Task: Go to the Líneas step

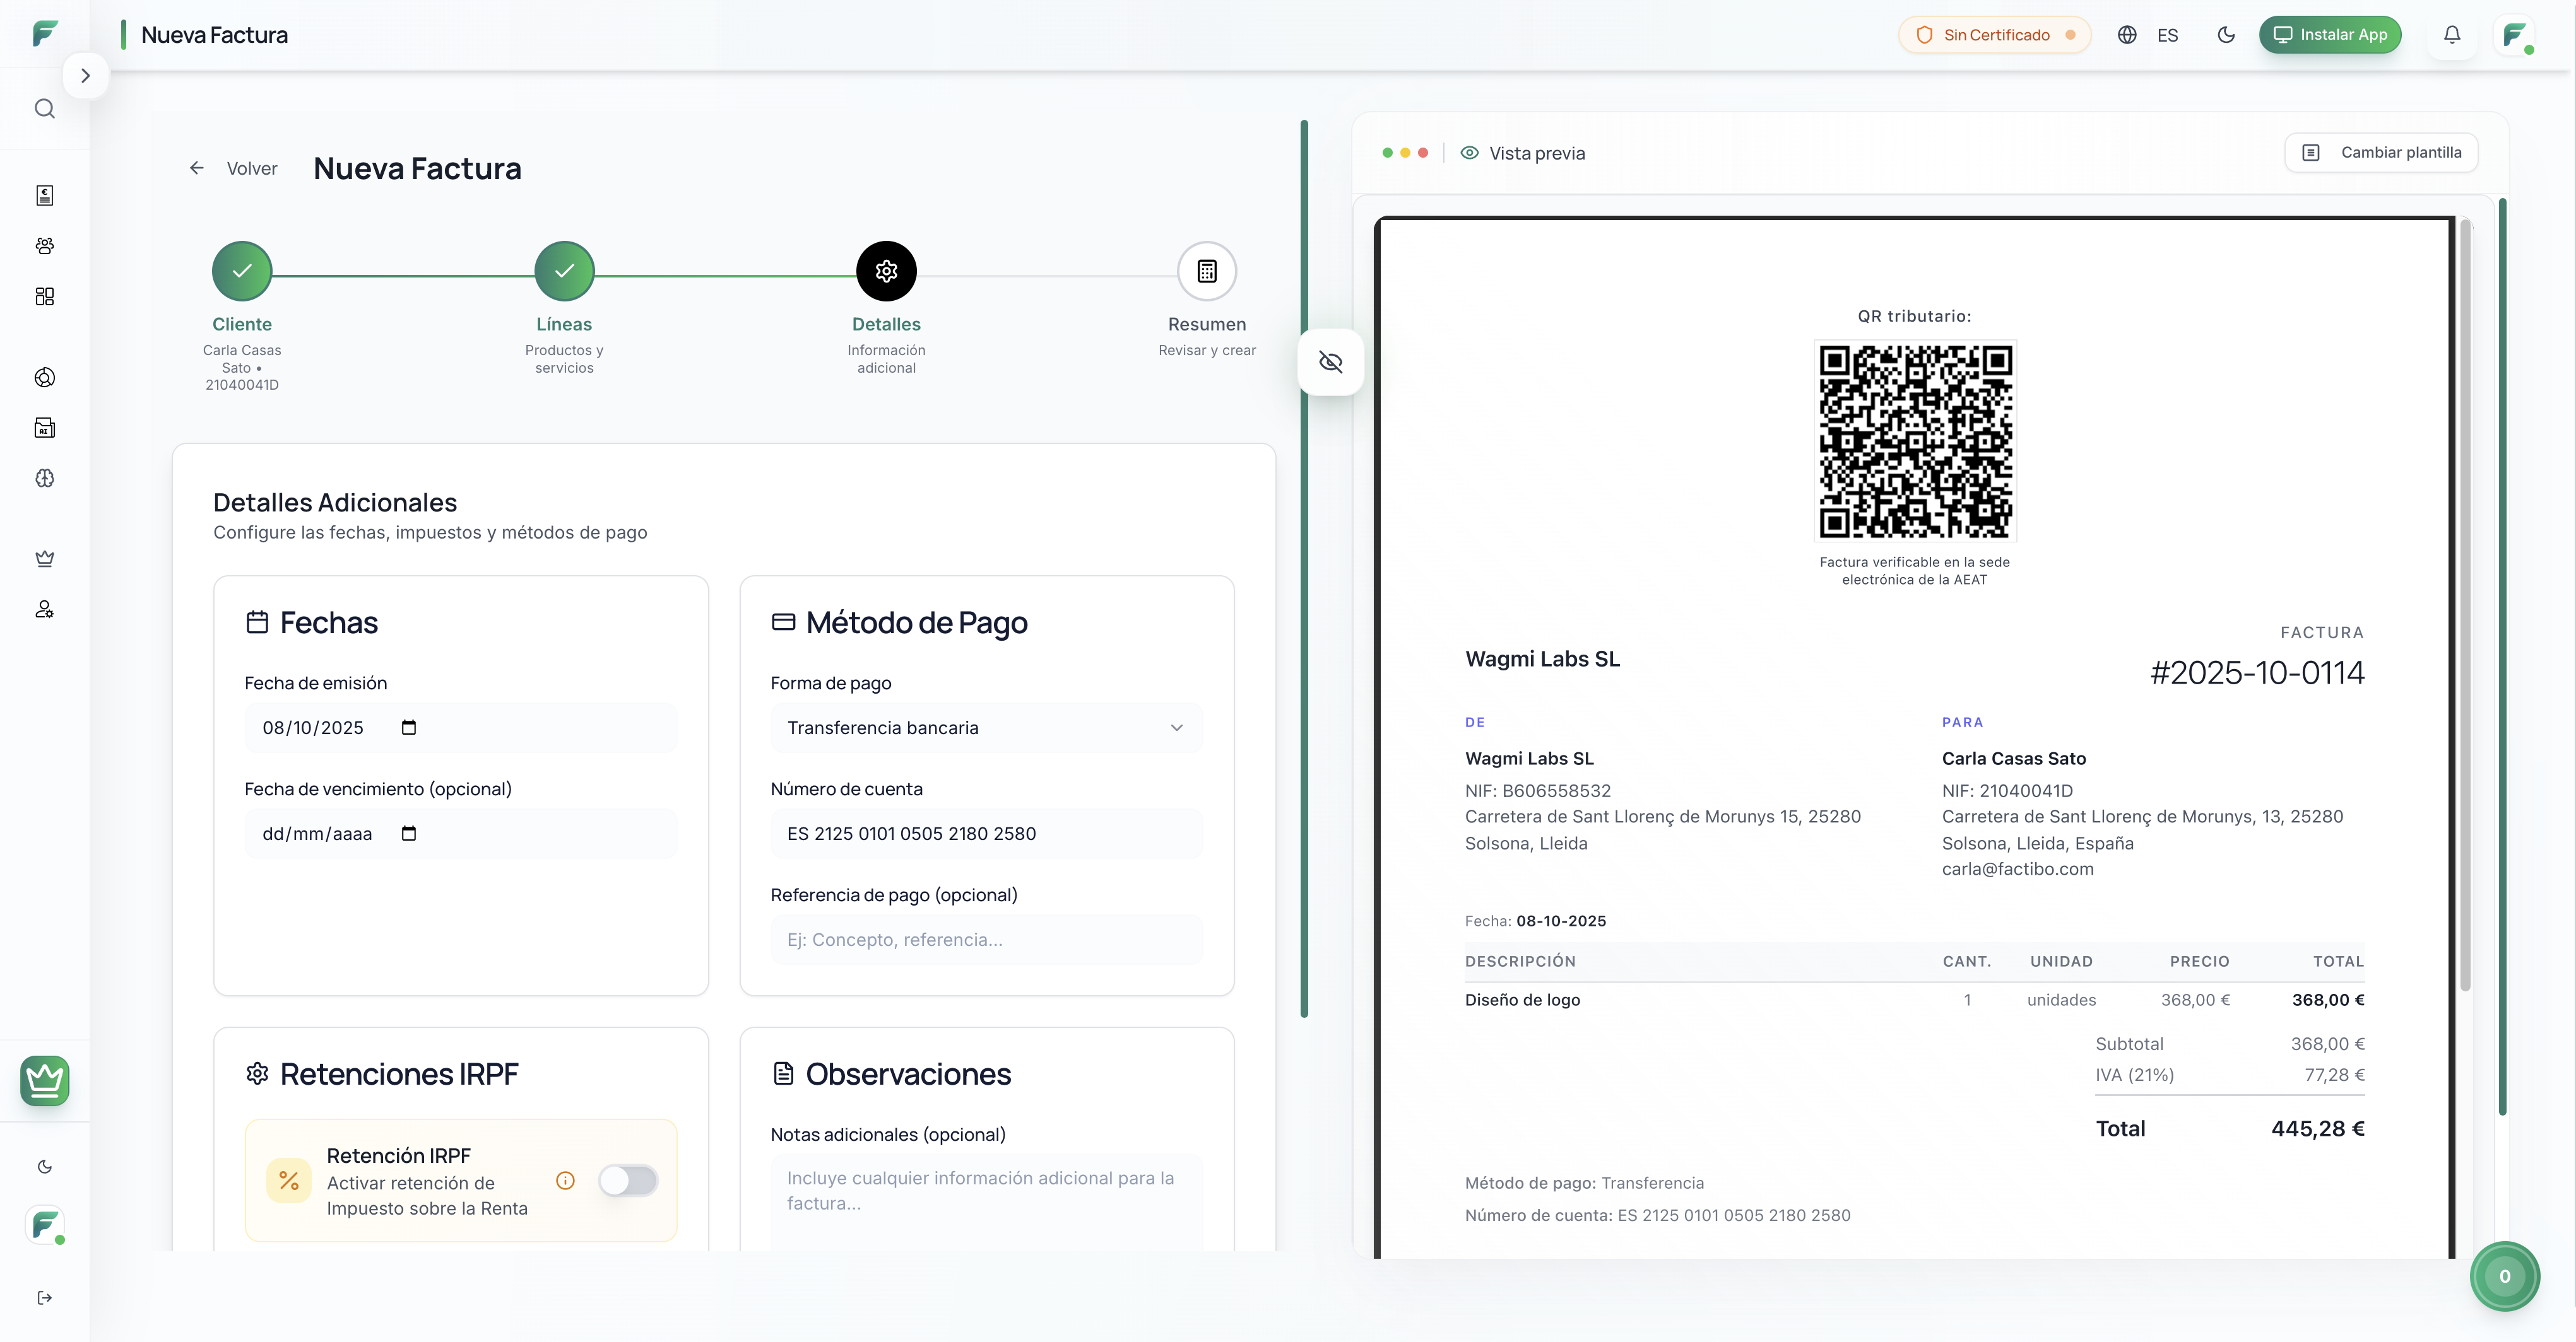Action: pos(564,272)
